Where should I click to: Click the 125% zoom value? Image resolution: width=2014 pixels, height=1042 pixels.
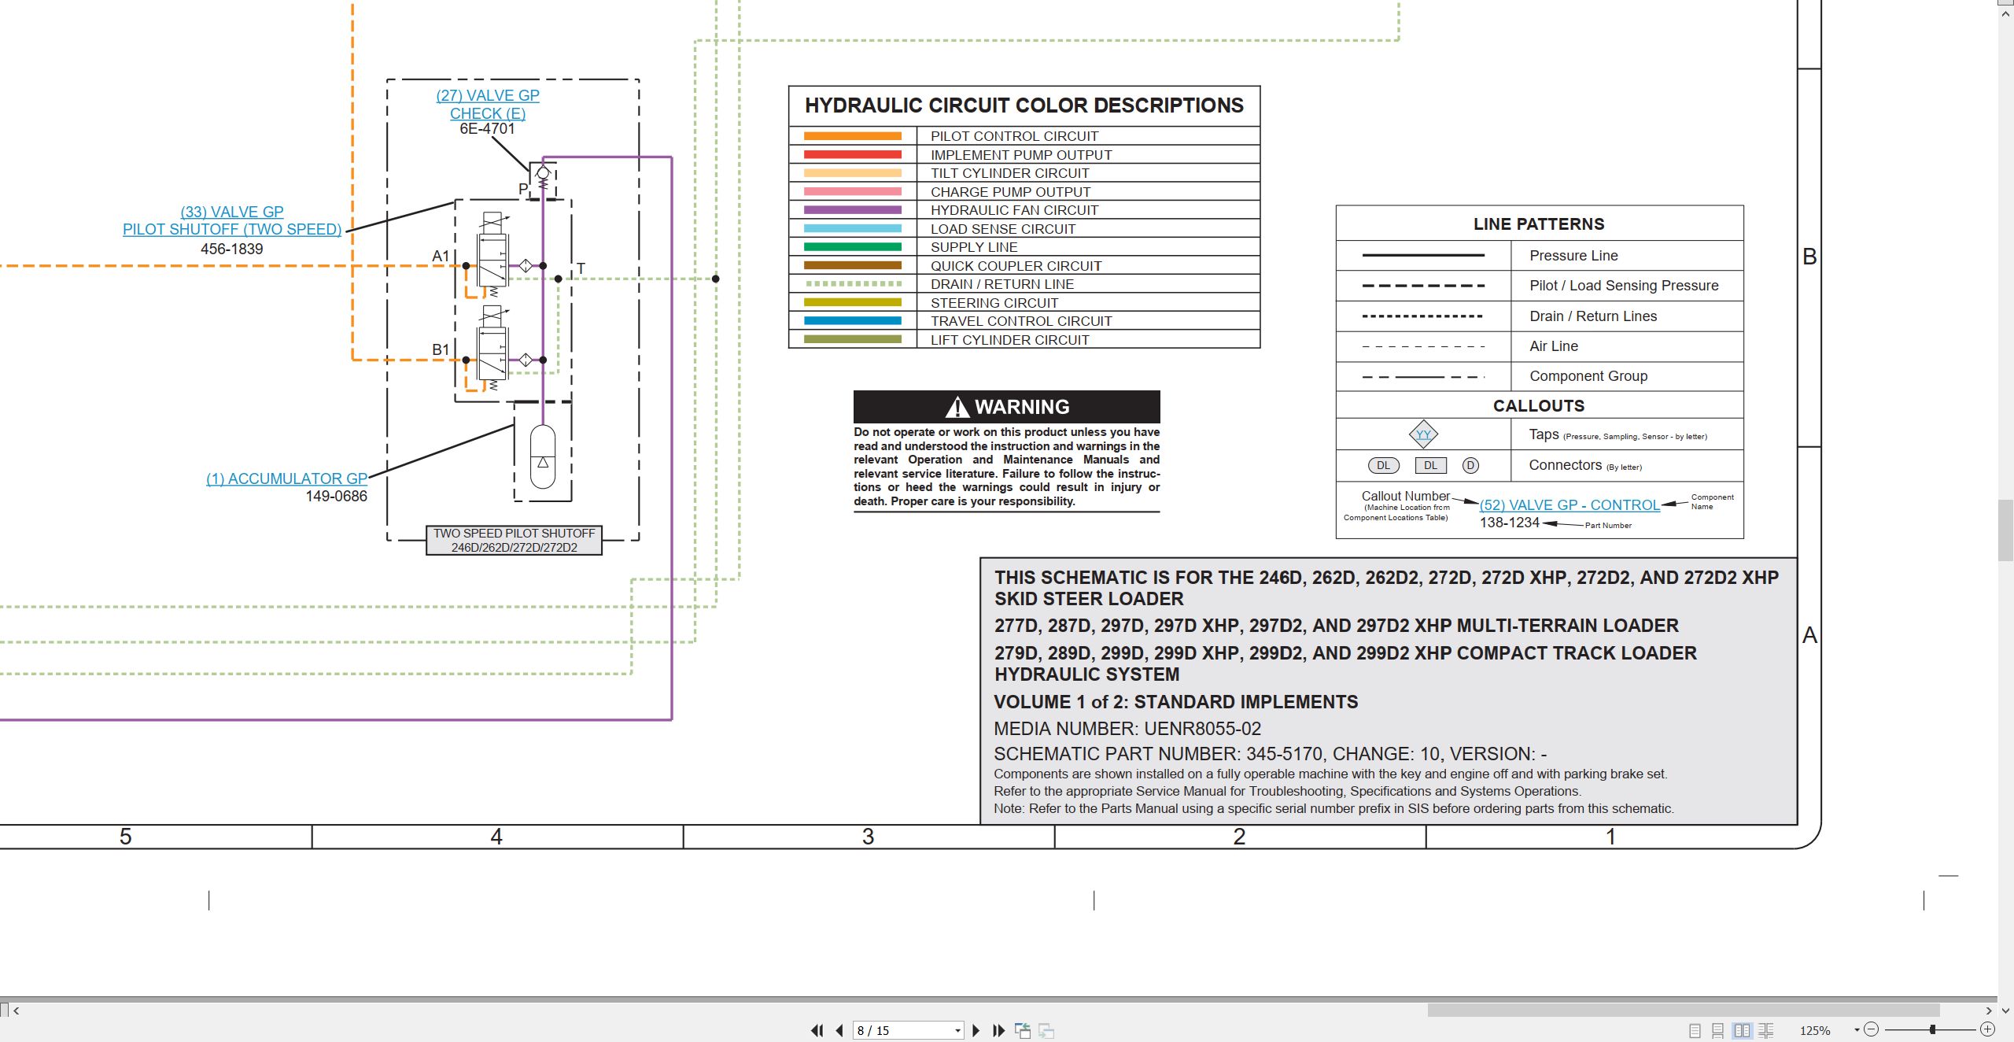[x=1815, y=1030]
